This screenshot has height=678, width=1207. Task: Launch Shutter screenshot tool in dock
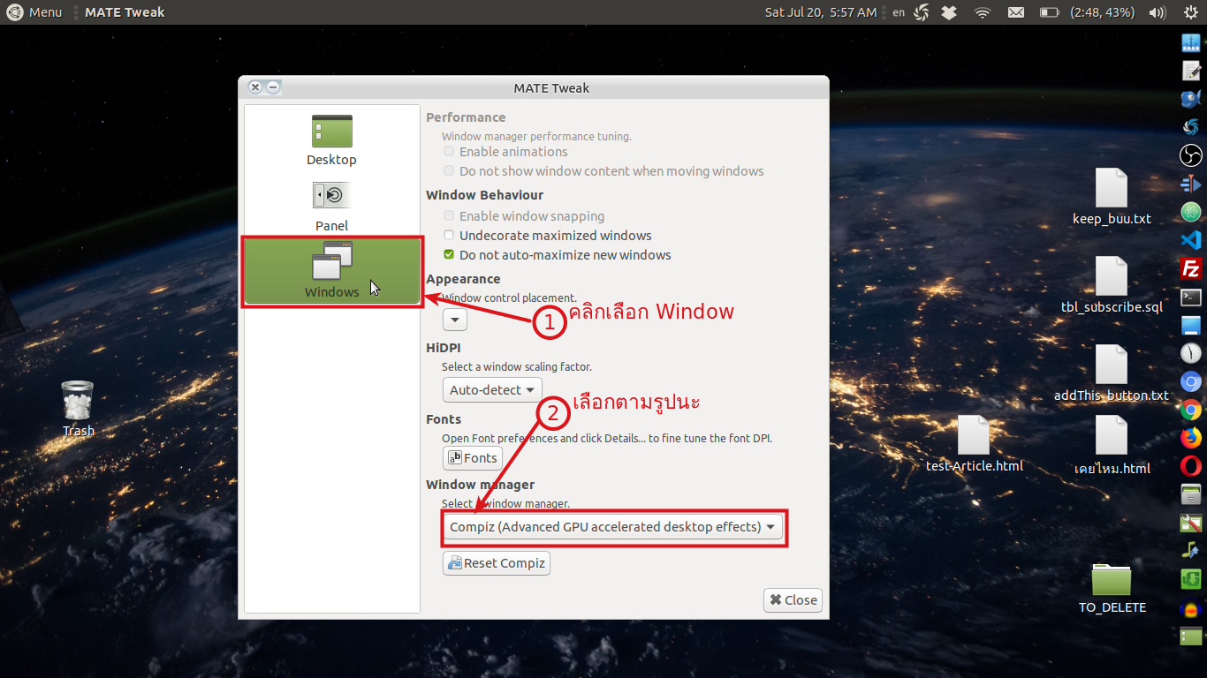tap(1190, 127)
